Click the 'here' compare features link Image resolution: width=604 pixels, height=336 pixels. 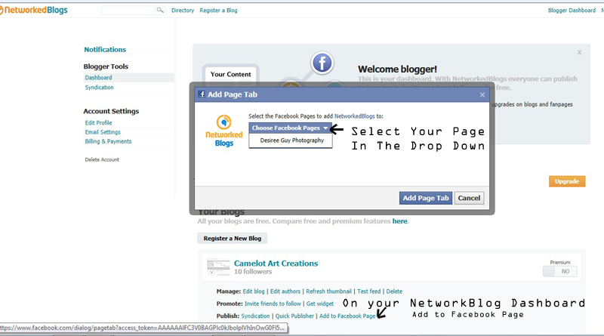[x=400, y=221]
